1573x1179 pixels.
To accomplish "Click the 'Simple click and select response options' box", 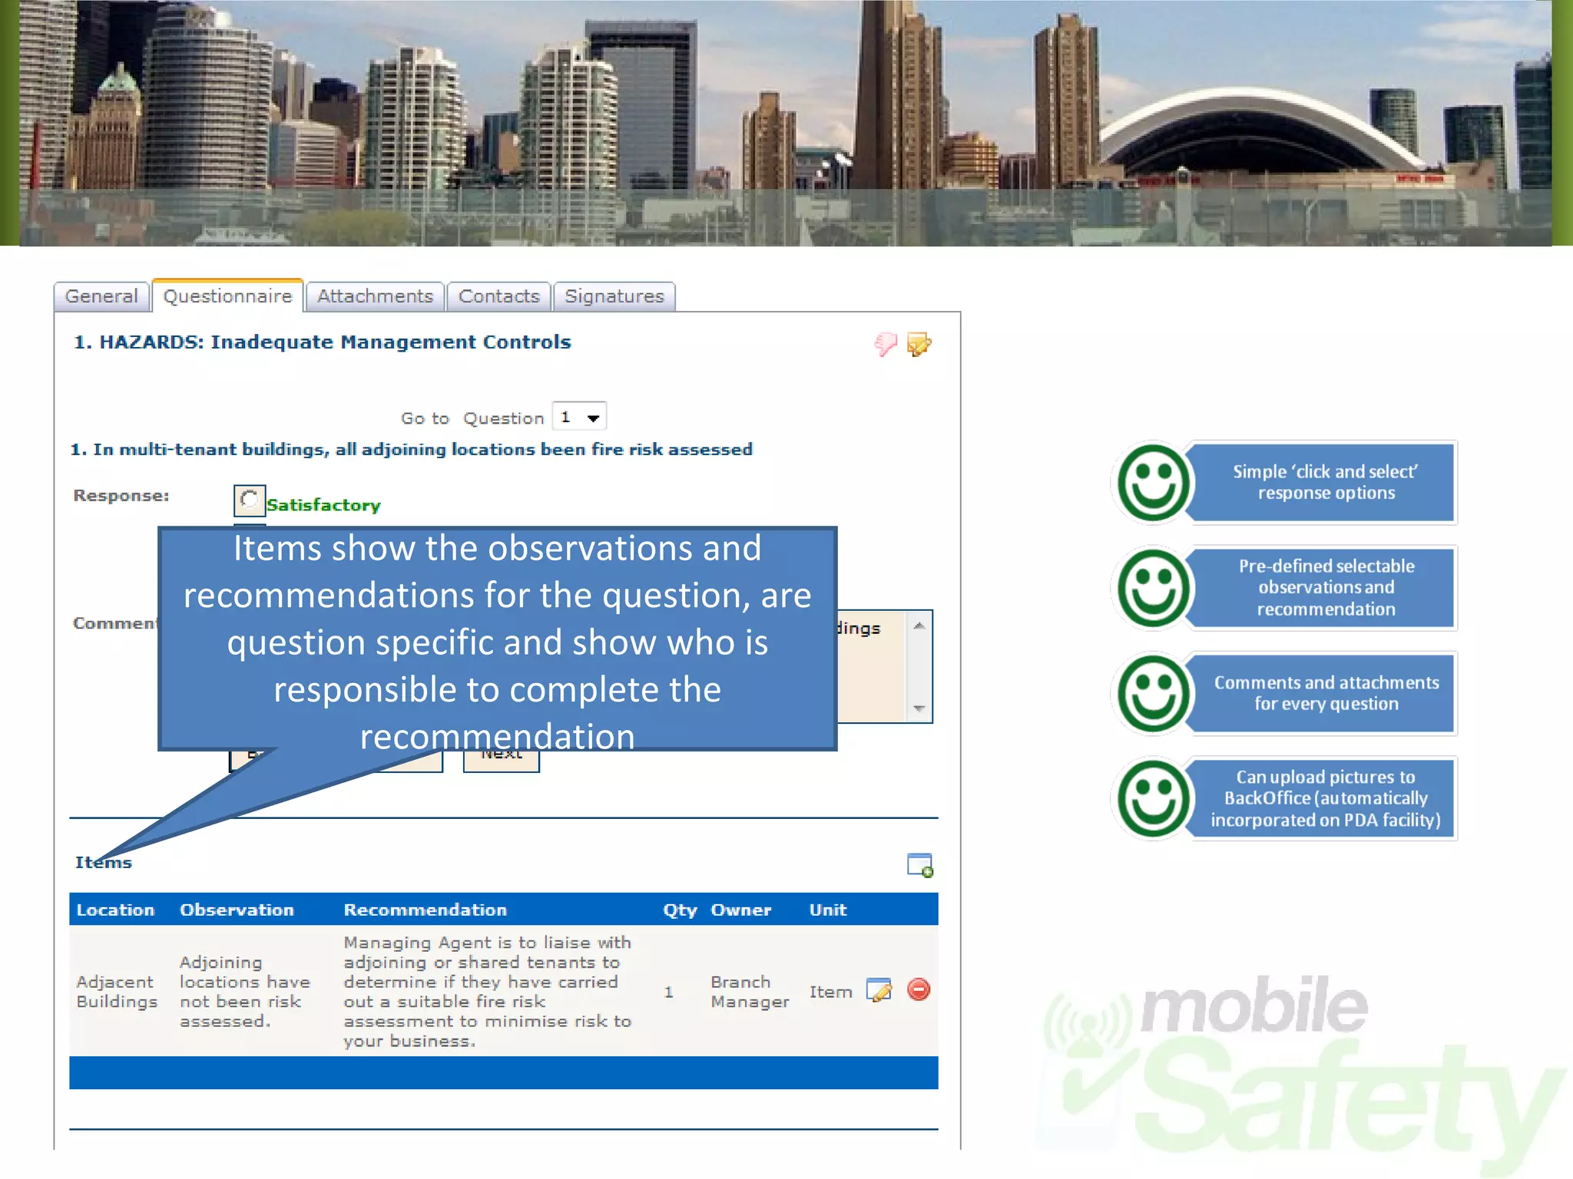I will pyautogui.click(x=1323, y=483).
